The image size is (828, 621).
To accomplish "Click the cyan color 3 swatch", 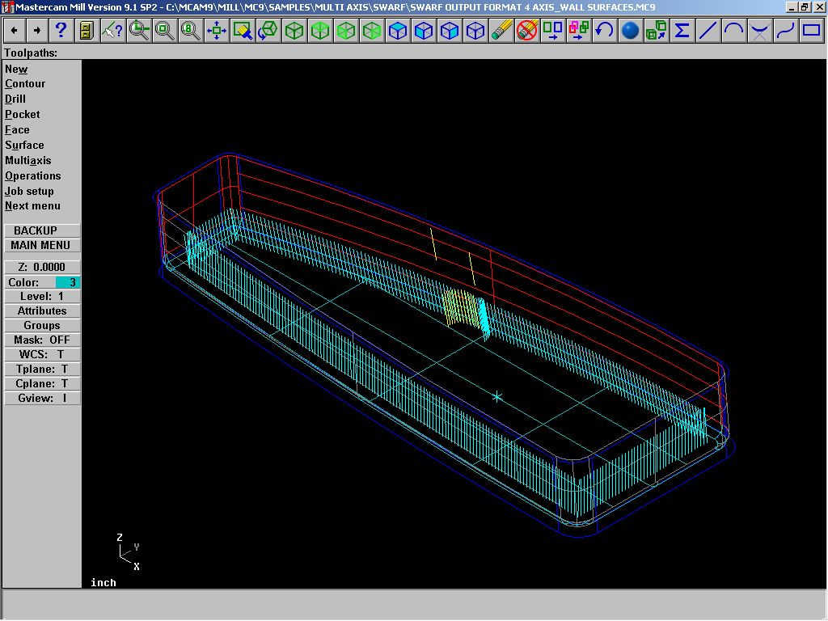I will coord(68,282).
